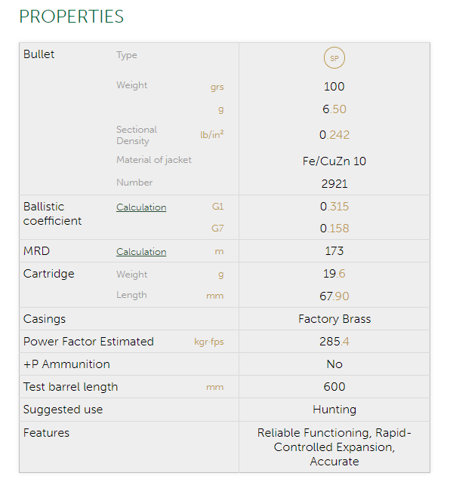Click the SP bullet type icon
The width and height of the screenshot is (453, 488).
(x=334, y=58)
